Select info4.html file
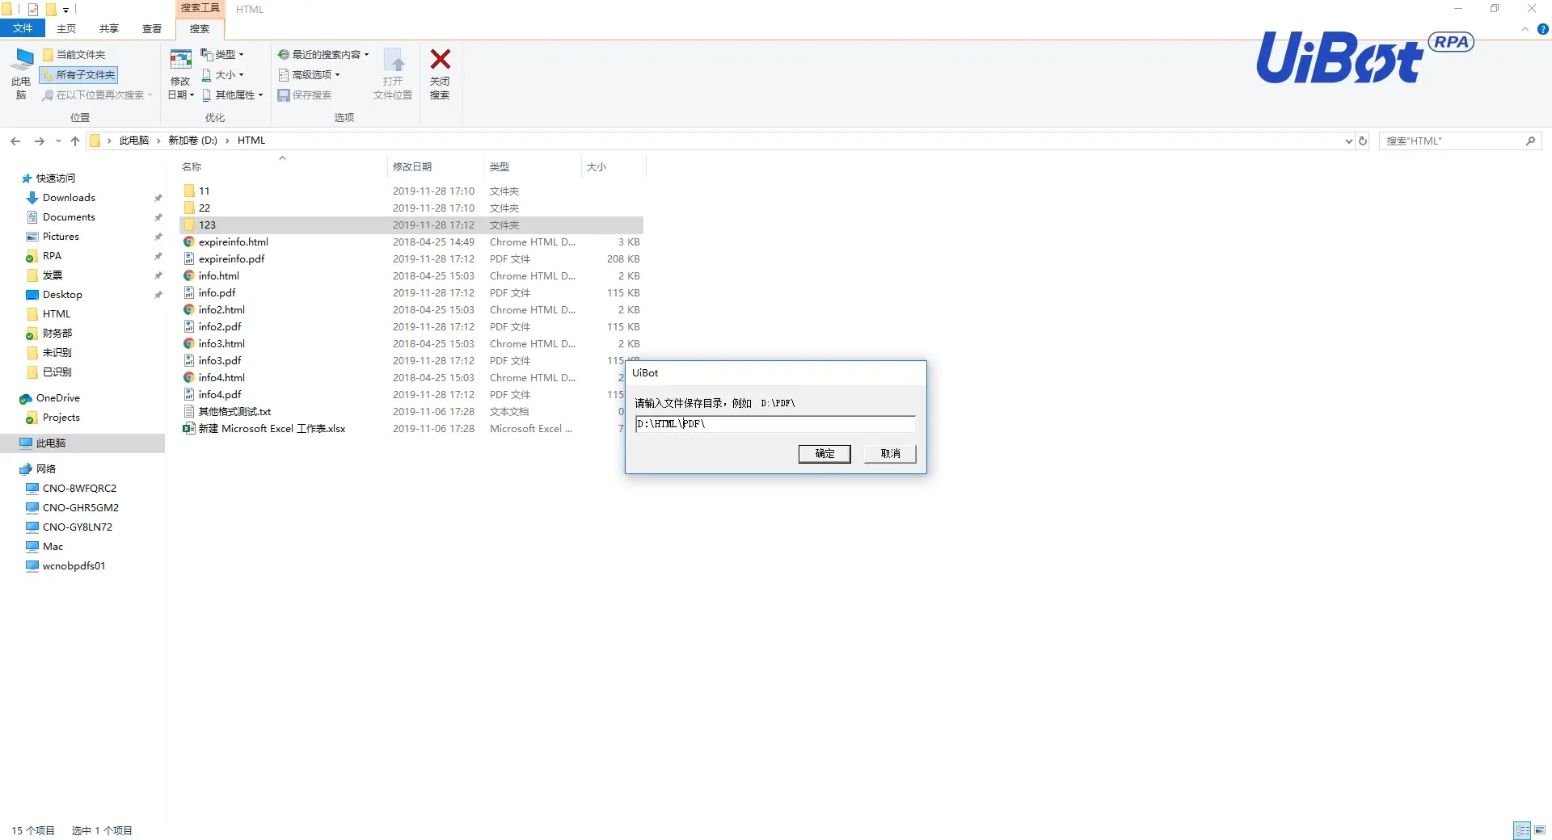 [x=221, y=377]
